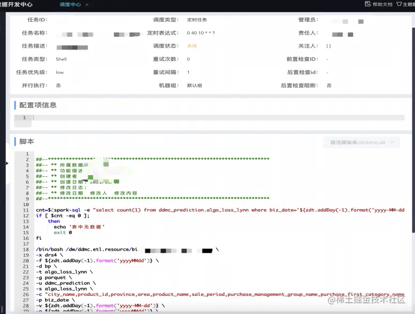The width and height of the screenshot is (415, 314).
Task: Click the 任务描述 label
Action: coord(34,46)
